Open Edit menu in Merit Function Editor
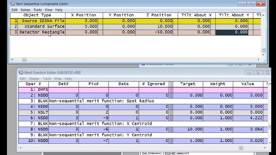The height and width of the screenshot is (155, 276). pyautogui.click(x=23, y=78)
